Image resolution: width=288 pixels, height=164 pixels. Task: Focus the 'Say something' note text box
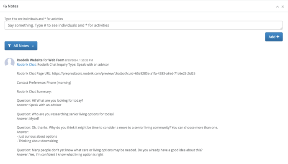click(144, 26)
